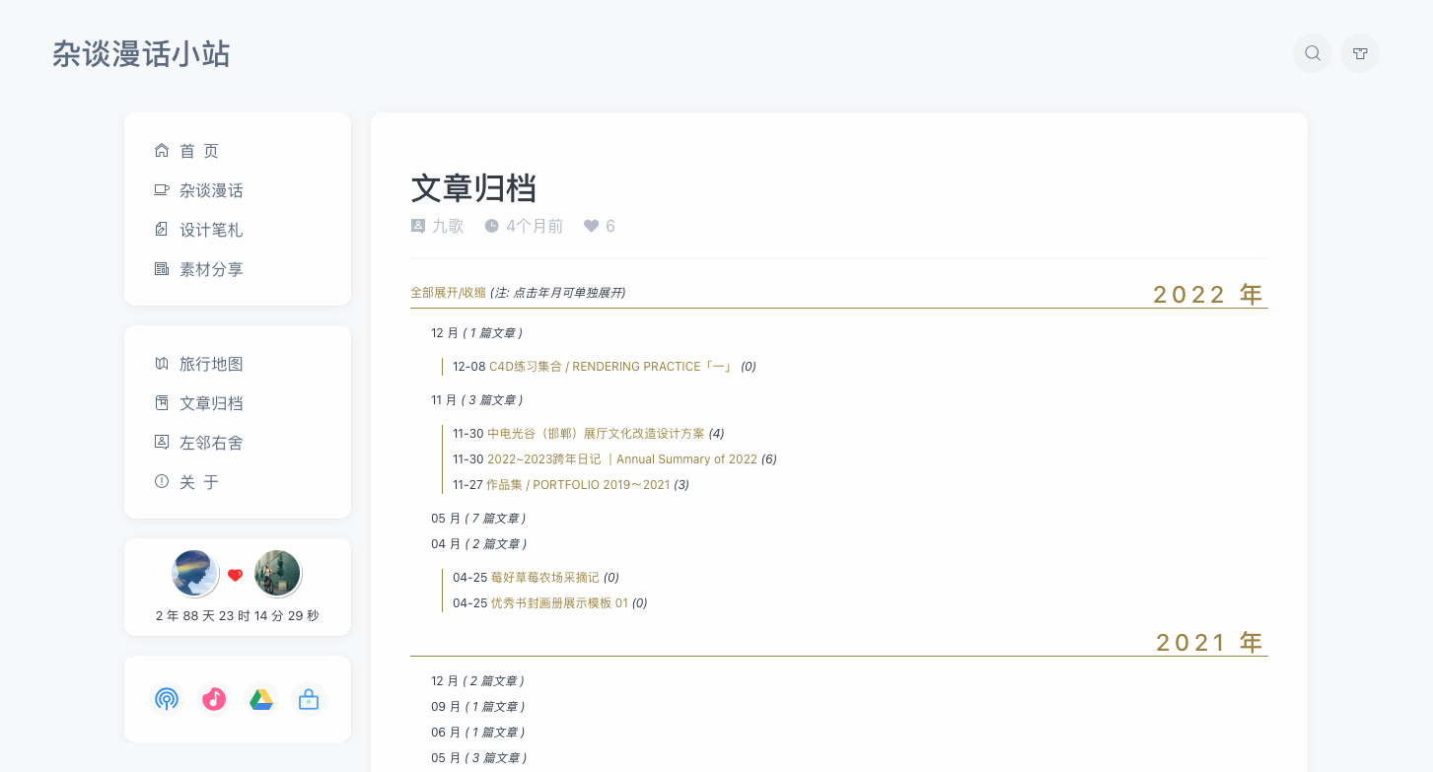Expand 2021's 12 月 (2 篇文章) section
The width and height of the screenshot is (1433, 772).
(476, 680)
